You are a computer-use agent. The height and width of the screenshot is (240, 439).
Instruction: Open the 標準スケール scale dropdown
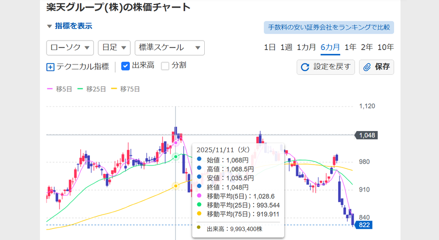click(170, 47)
